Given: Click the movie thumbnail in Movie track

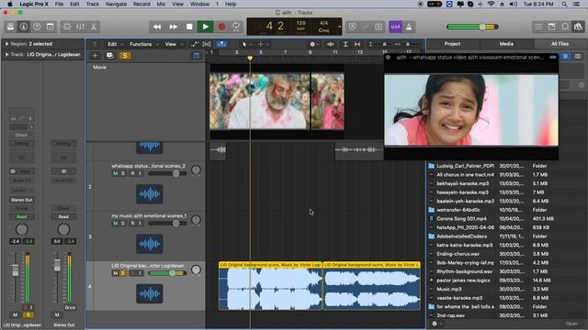Looking at the screenshot, I should (277, 102).
